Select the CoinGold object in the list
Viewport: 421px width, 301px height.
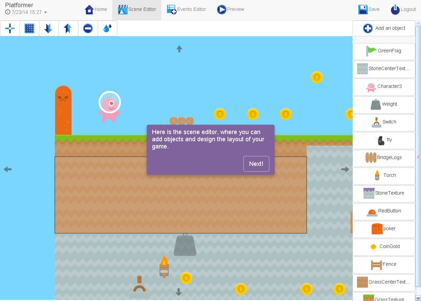pyautogui.click(x=384, y=247)
